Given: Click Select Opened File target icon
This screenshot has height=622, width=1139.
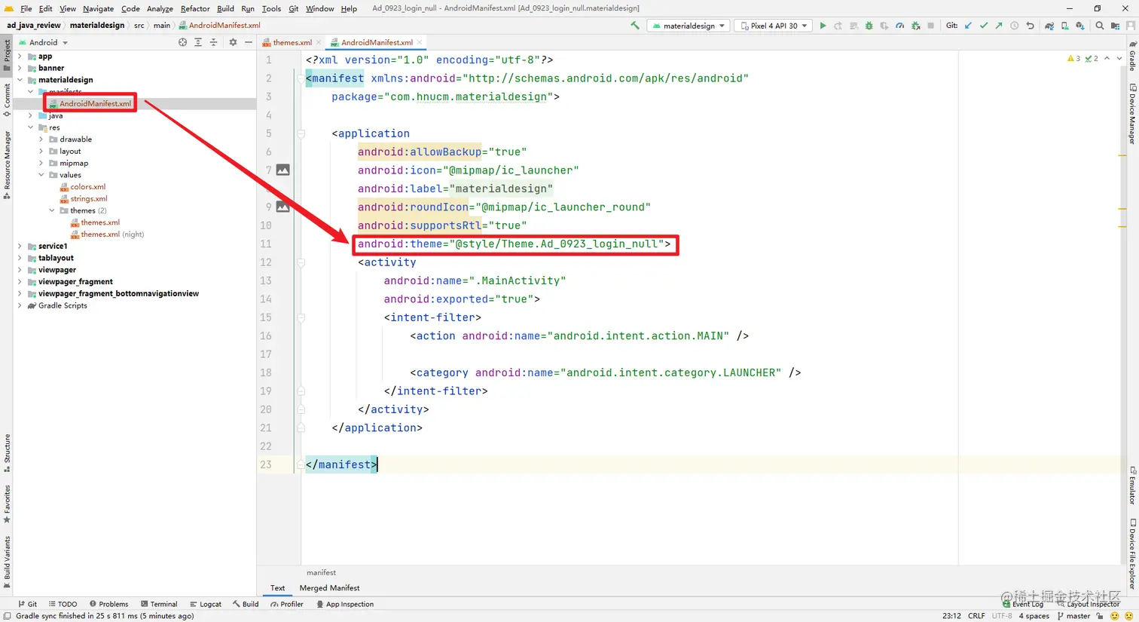Looking at the screenshot, I should point(182,42).
